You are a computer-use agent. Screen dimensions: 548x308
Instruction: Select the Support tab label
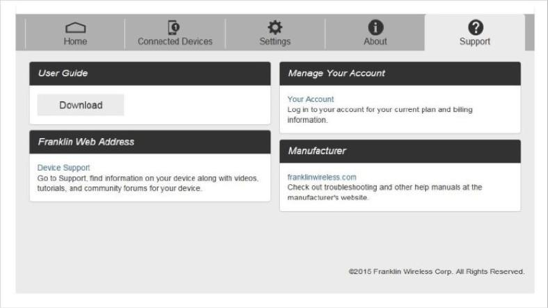point(475,42)
